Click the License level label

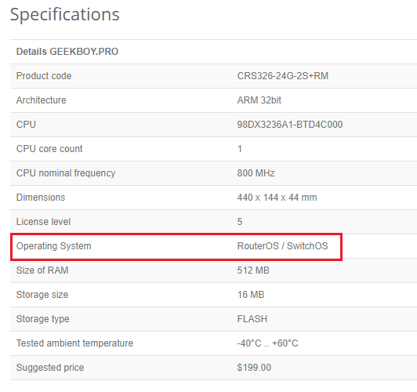click(x=43, y=222)
